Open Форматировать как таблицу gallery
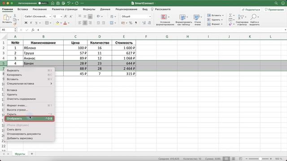 [x=183, y=20]
